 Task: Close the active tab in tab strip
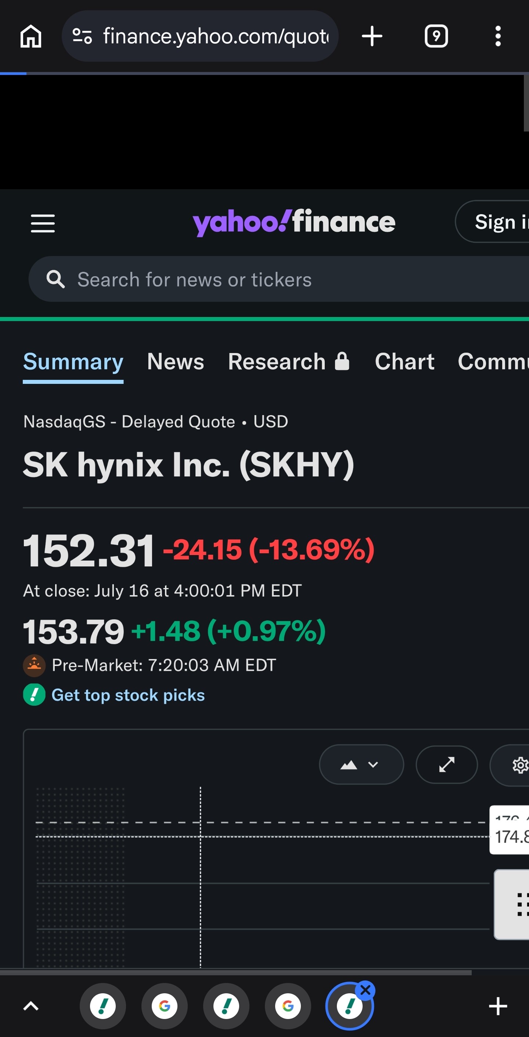pos(366,990)
